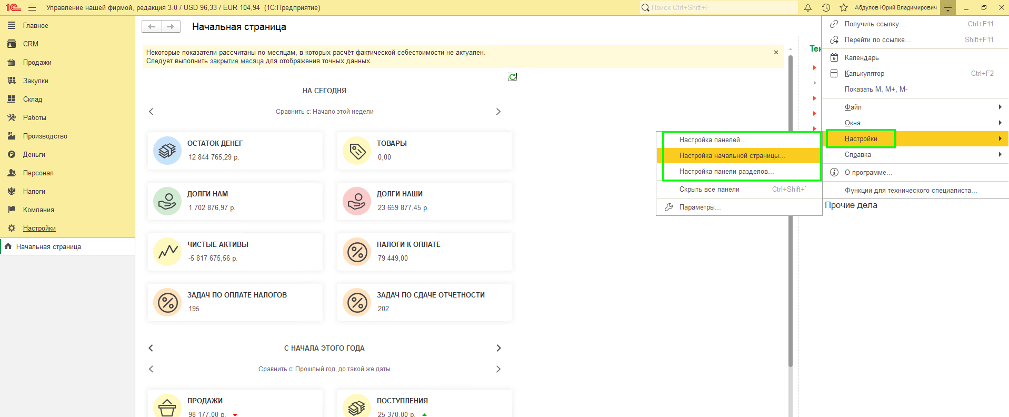Viewport: 1009px width, 417px height.
Task: Open the Чистые активы chart icon
Action: point(167,252)
